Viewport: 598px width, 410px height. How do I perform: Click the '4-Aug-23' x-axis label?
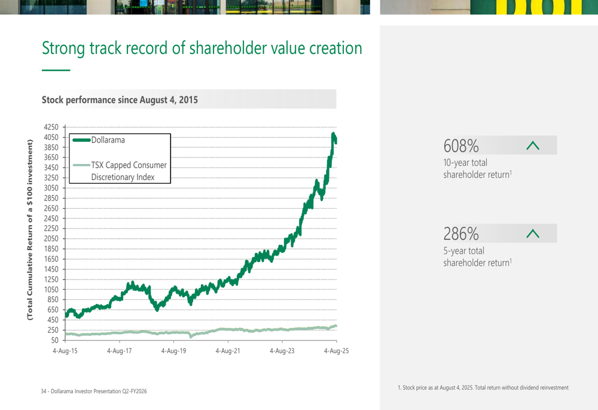coord(282,351)
